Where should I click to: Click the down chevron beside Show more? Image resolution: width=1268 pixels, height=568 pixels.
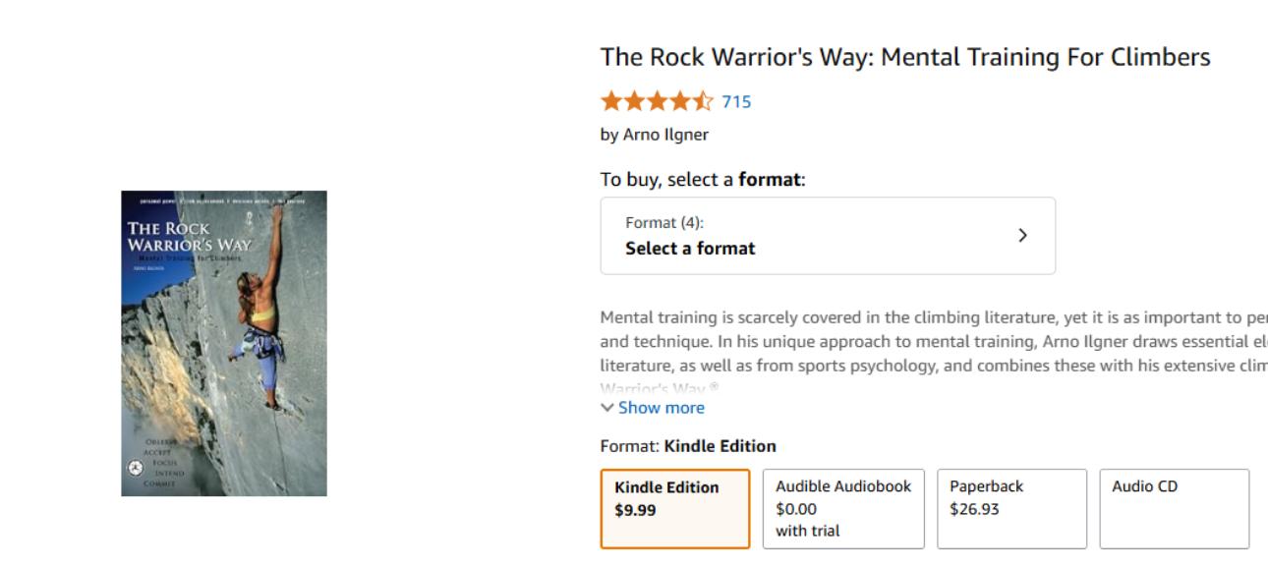(607, 408)
